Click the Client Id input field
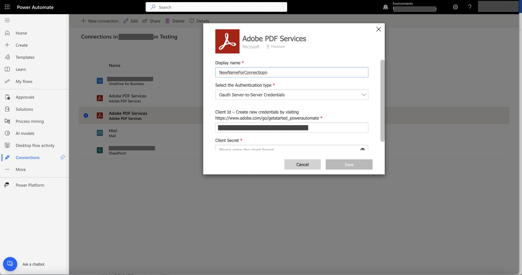Screen dimensions: 522x275 point(292,128)
